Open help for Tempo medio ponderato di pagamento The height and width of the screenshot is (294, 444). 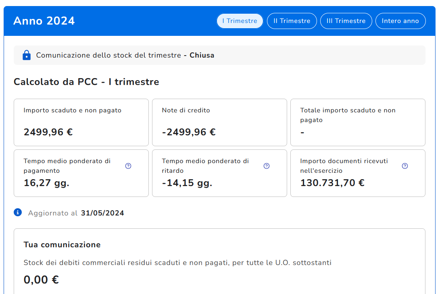tap(128, 166)
